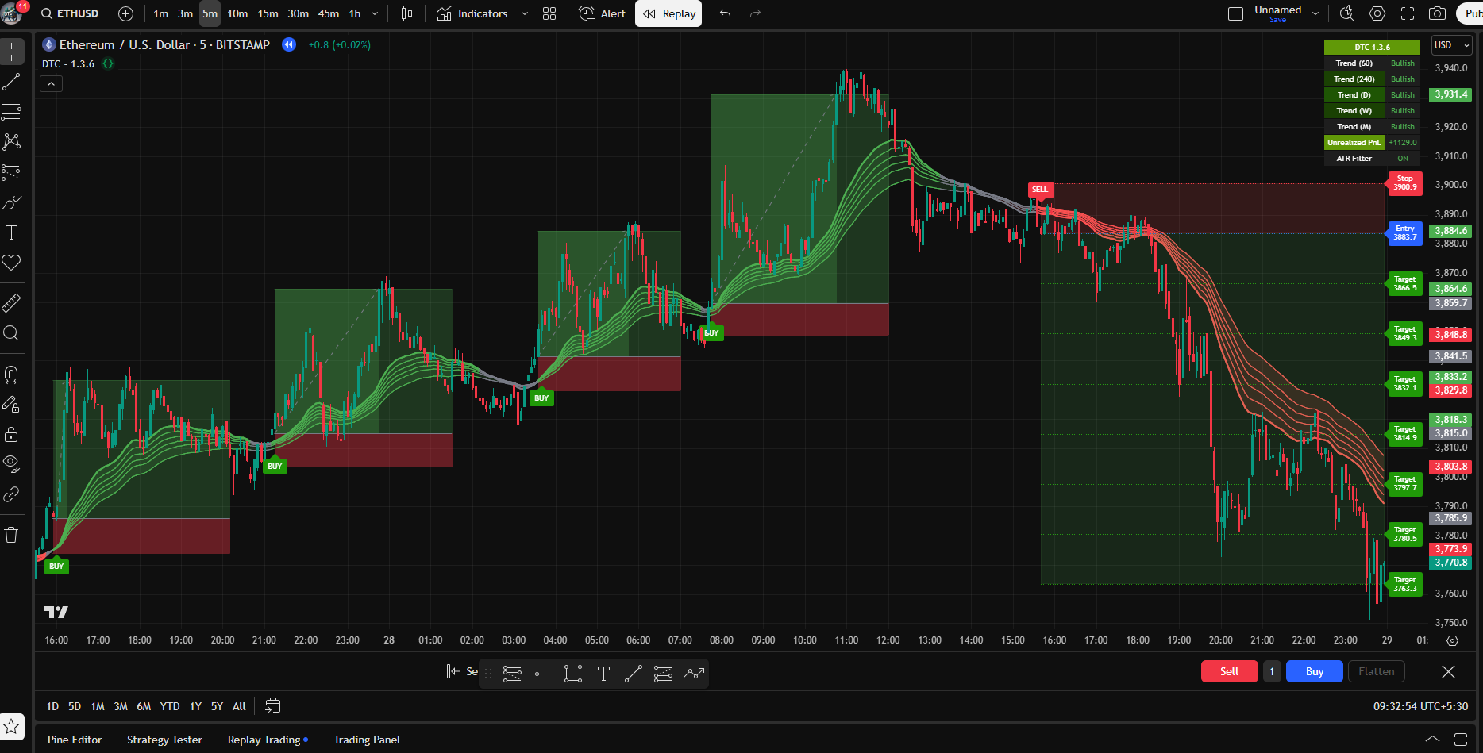Select the trend line drawing tool
This screenshot has height=753, width=1483.
pyautogui.click(x=12, y=82)
